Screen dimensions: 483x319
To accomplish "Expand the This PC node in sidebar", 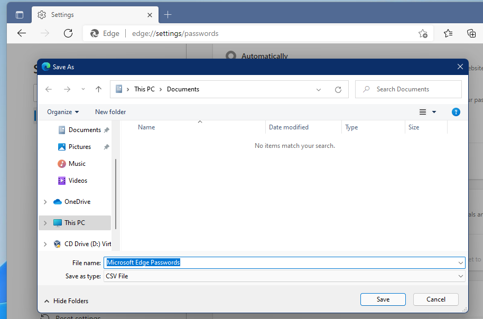I will click(x=45, y=222).
